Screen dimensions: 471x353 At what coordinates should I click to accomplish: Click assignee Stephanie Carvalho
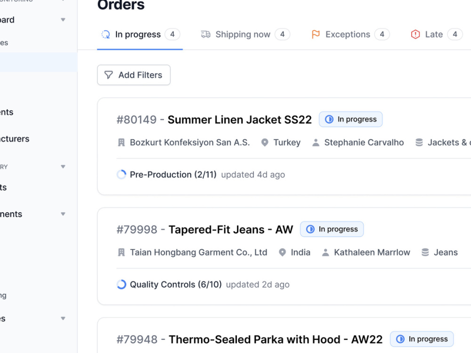pos(364,143)
